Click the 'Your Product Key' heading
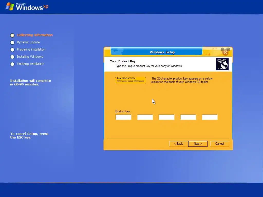 123,61
